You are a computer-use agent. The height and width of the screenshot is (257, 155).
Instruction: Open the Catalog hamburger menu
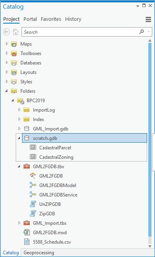point(148,20)
